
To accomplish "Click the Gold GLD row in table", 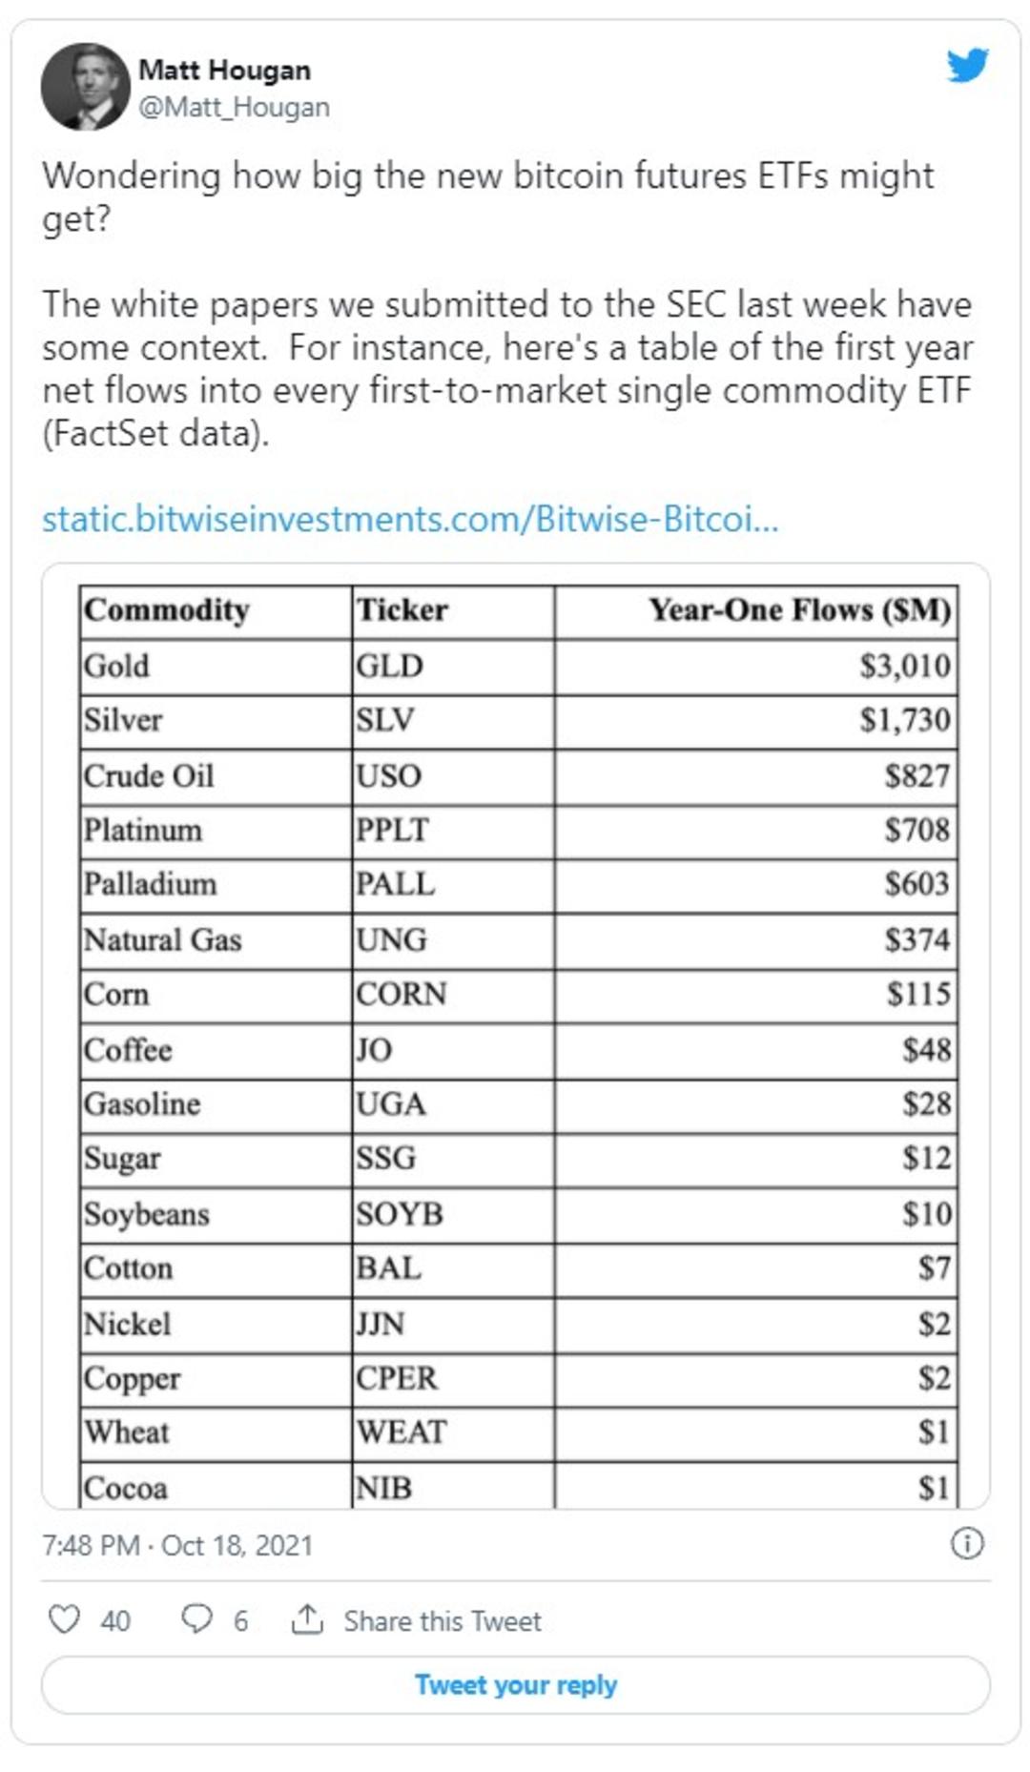I will (518, 666).
